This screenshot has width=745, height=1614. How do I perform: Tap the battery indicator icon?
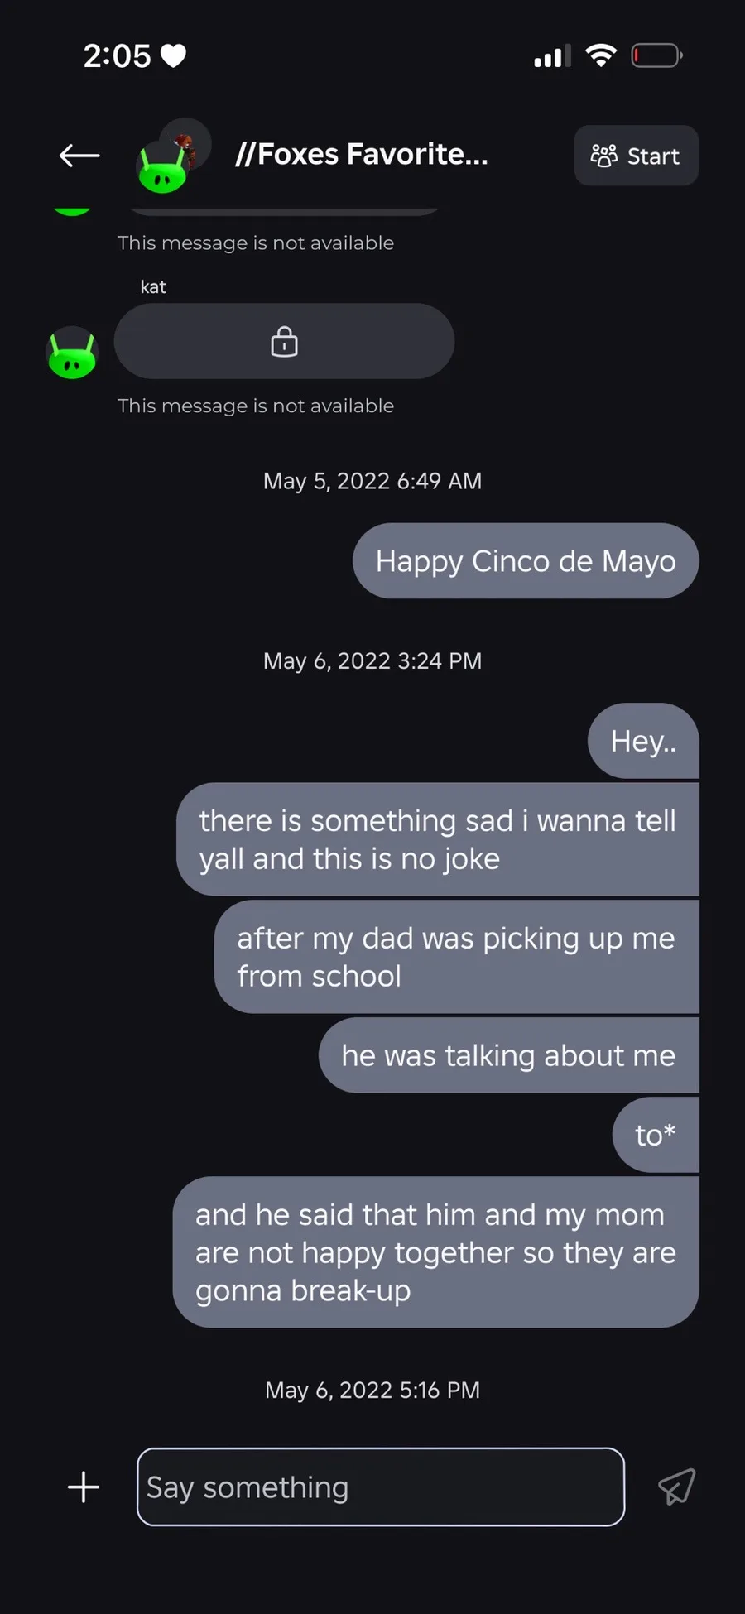(x=656, y=55)
